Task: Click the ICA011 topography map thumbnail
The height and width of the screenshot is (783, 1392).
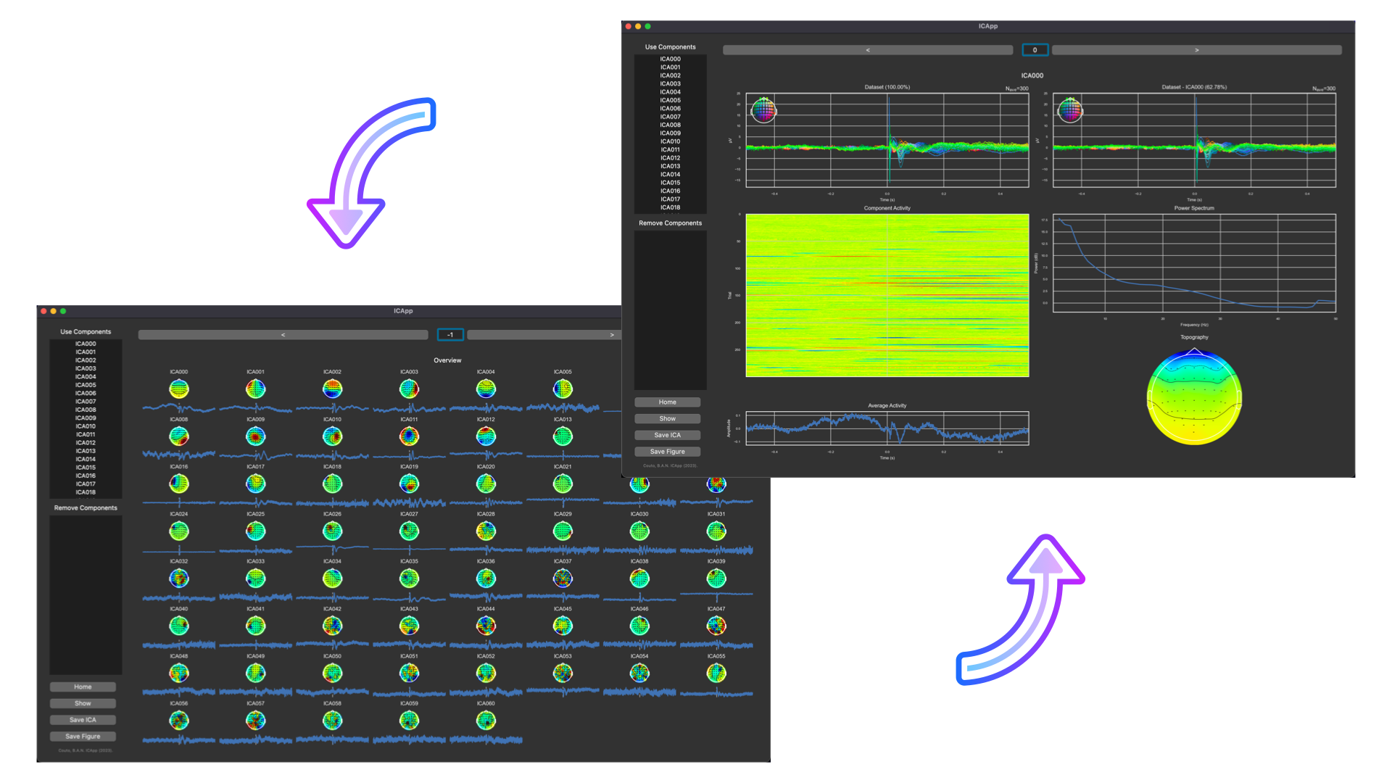Action: point(409,436)
